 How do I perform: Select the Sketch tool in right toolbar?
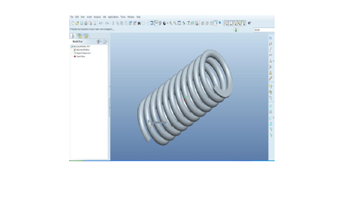270,38
